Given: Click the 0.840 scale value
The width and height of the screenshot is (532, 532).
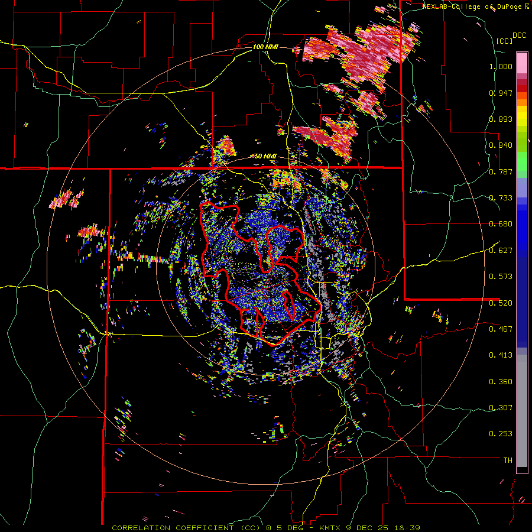Looking at the screenshot, I should 501,145.
